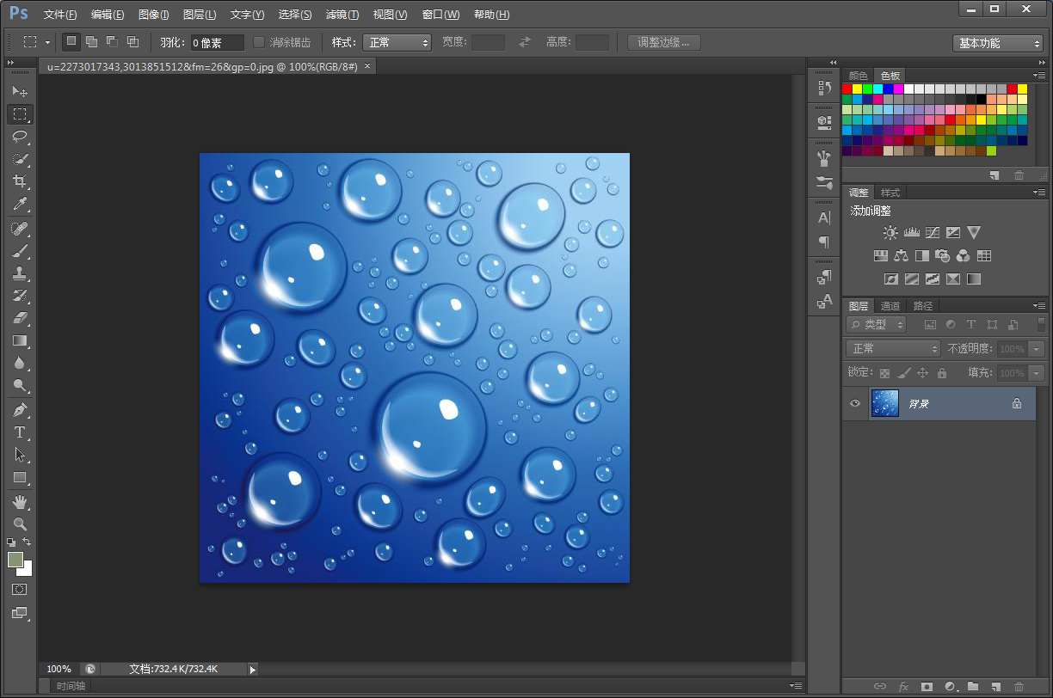Click the 调整边缘 button

click(x=663, y=42)
